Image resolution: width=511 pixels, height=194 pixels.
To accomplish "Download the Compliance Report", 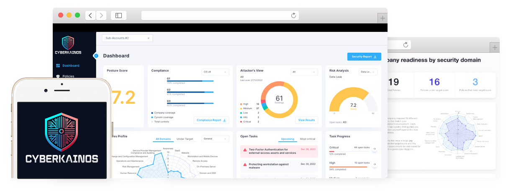I will coord(211,120).
